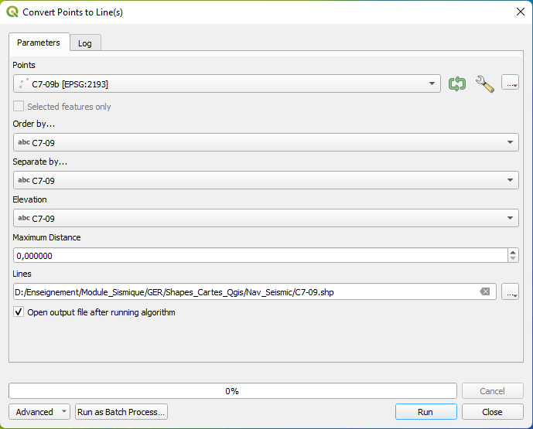Click 'Run as Batch Process…' button
Viewport: 533px width, 429px height.
[121, 412]
